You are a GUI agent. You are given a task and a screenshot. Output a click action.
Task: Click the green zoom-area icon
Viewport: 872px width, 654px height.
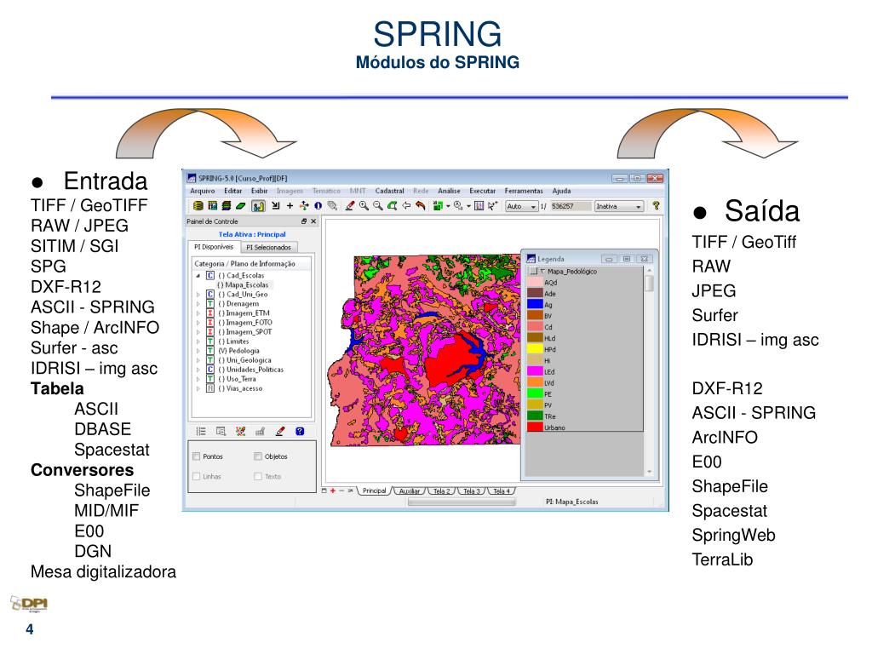[x=392, y=206]
